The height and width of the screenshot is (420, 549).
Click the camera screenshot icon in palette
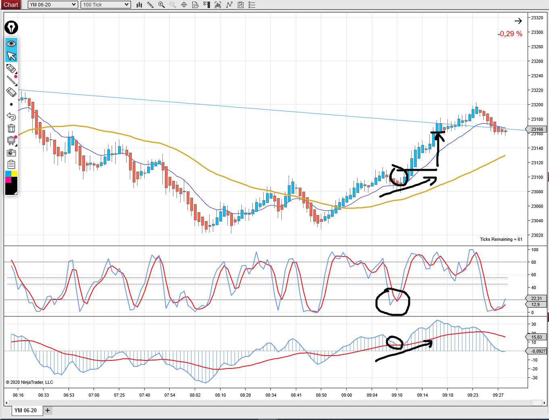11,153
